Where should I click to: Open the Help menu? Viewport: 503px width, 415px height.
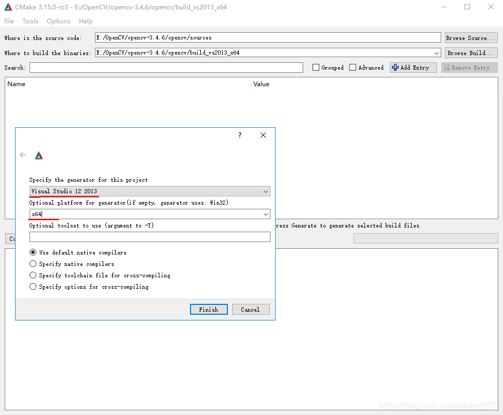(x=86, y=21)
